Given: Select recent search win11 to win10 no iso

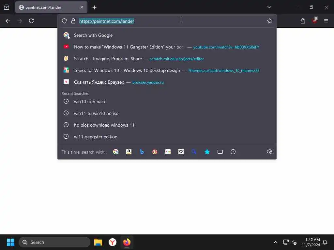Looking at the screenshot, I should [167, 113].
